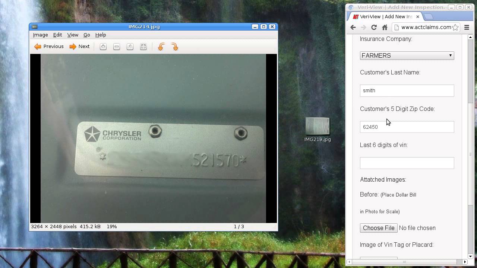Image resolution: width=477 pixels, height=268 pixels.
Task: Click the '1 / 3' status text
Action: 239,226
